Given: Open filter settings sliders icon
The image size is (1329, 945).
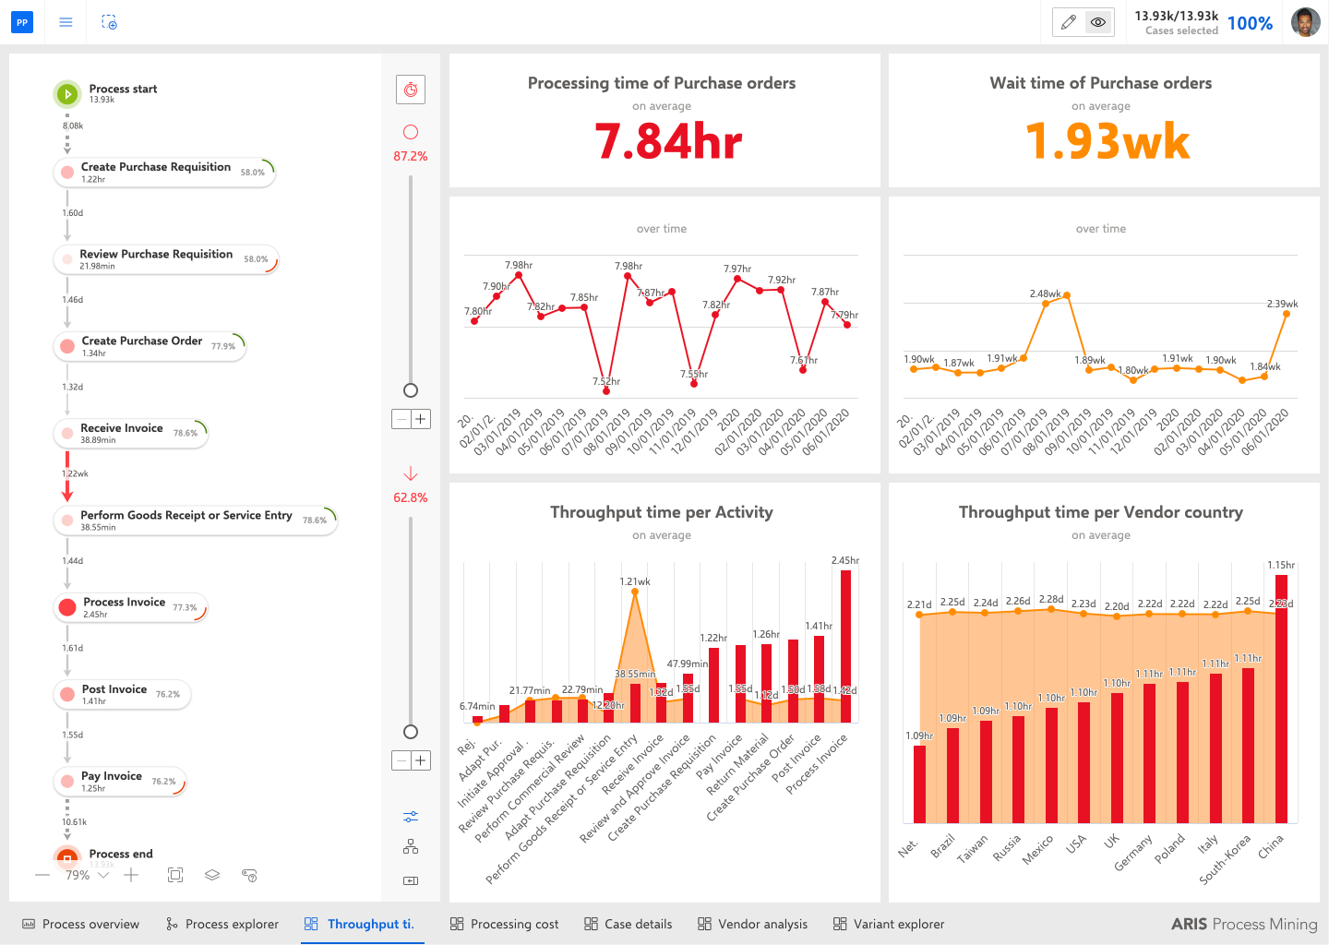Looking at the screenshot, I should coord(411,817).
